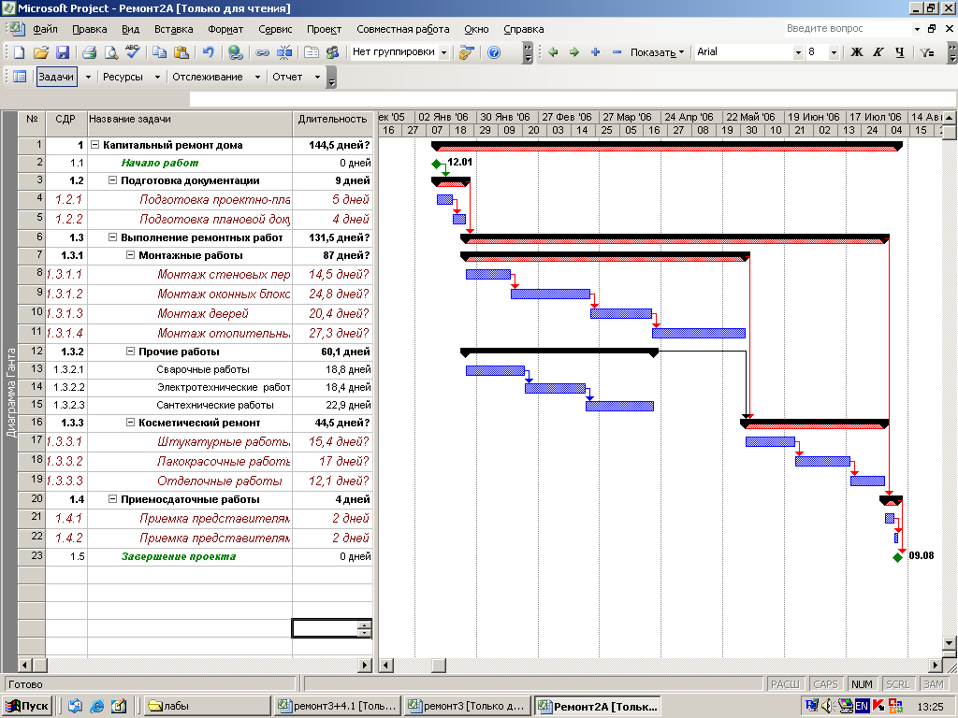
Task: Collapse Капитальный ремонт дома summary task
Action: pyautogui.click(x=94, y=145)
